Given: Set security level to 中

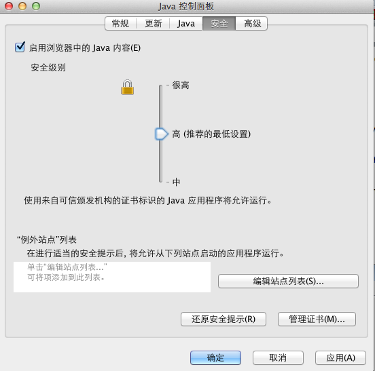Looking at the screenshot, I should coord(176,182).
